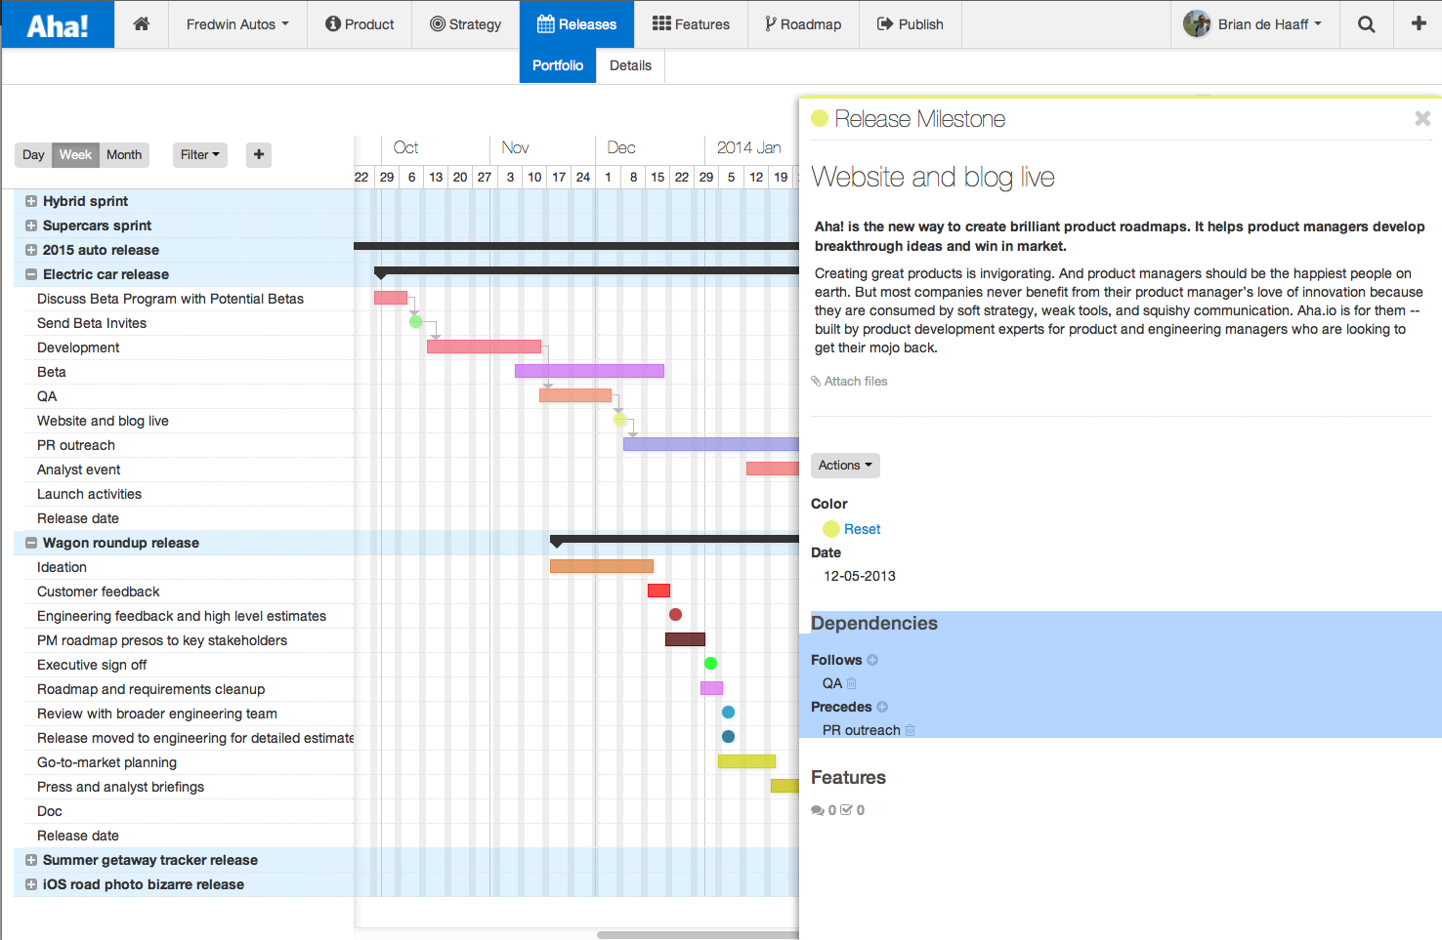Go to the home icon in navbar
This screenshot has height=940, width=1442.
pyautogui.click(x=142, y=24)
